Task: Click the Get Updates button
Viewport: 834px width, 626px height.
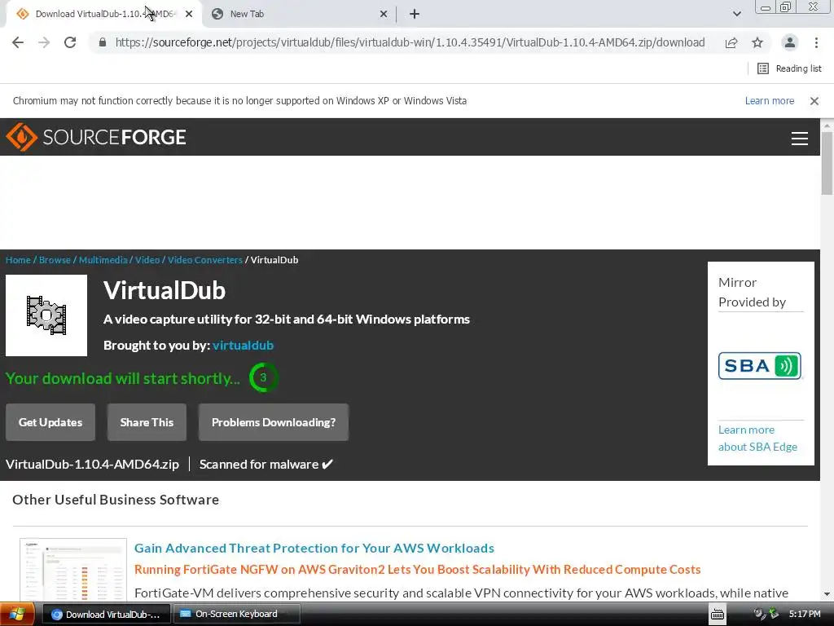Action: tap(50, 422)
